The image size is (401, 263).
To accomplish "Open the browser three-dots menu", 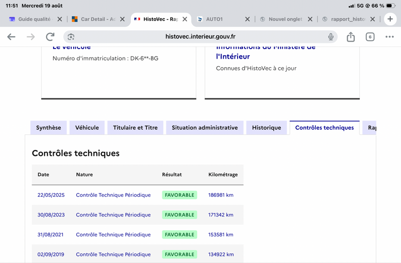I will (389, 37).
